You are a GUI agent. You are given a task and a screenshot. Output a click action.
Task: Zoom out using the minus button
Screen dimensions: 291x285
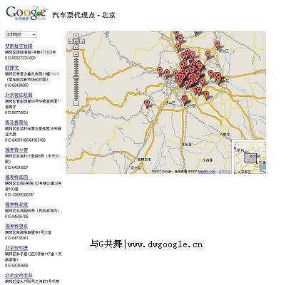click(76, 103)
